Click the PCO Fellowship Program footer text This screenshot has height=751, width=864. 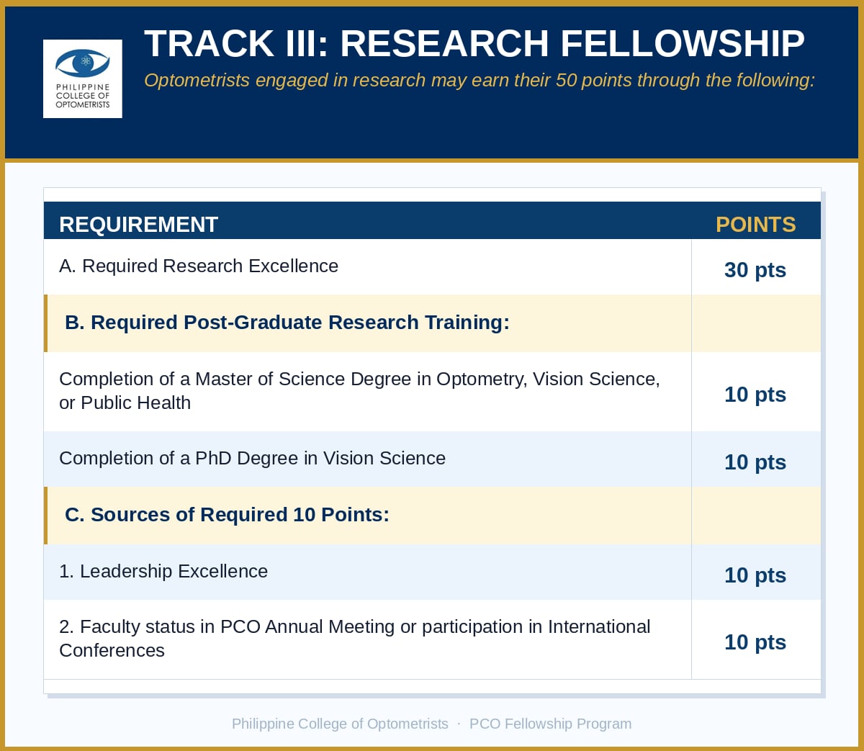551,724
